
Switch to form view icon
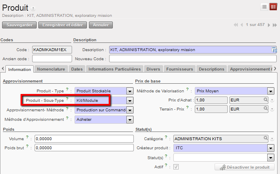tap(273, 7)
